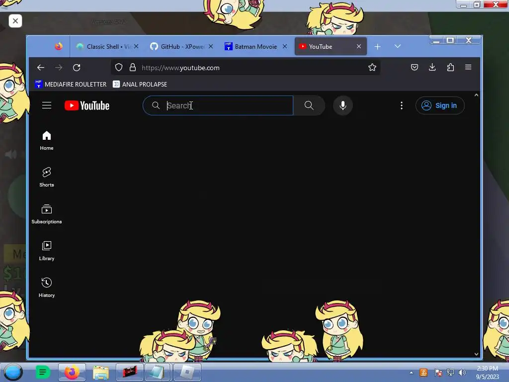The image size is (509, 382).
Task: Click the YouTube search input field
Action: (x=218, y=105)
